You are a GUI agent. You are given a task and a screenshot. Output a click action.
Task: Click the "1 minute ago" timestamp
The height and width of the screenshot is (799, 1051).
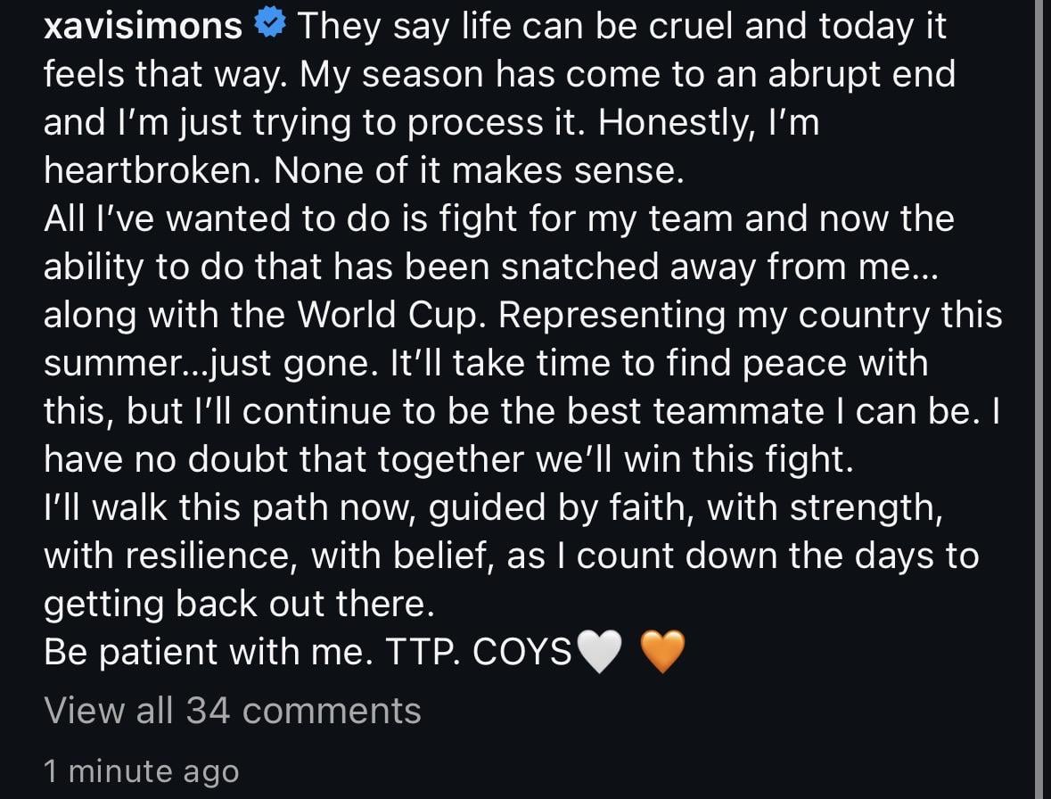coord(141,770)
